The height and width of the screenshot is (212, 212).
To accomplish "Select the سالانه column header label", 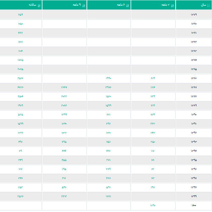I will (32, 5).
